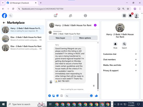Image resolution: width=143 pixels, height=107 pixels.
Task: Close the Messenger browser tab
Action: click(x=36, y=3)
